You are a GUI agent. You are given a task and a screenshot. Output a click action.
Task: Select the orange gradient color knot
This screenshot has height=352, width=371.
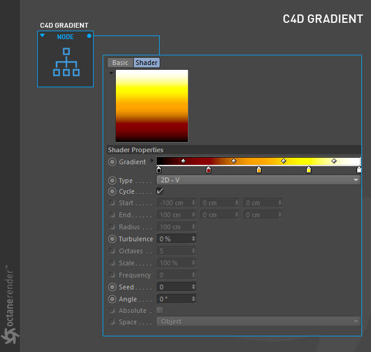click(x=259, y=170)
